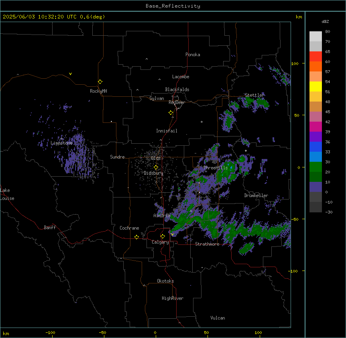This screenshot has height=338, width=346.
Task: Select the yellow V marker east of Calgary
Action: (172, 234)
